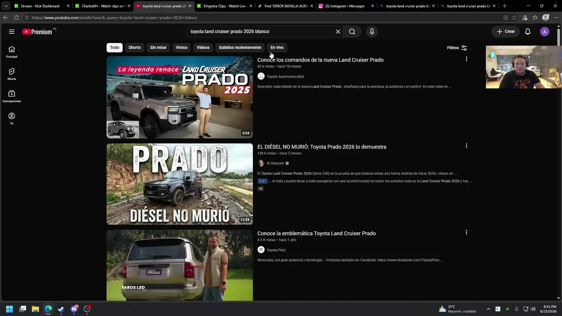The image size is (562, 316).
Task: Click the magnifier search button
Action: click(352, 32)
